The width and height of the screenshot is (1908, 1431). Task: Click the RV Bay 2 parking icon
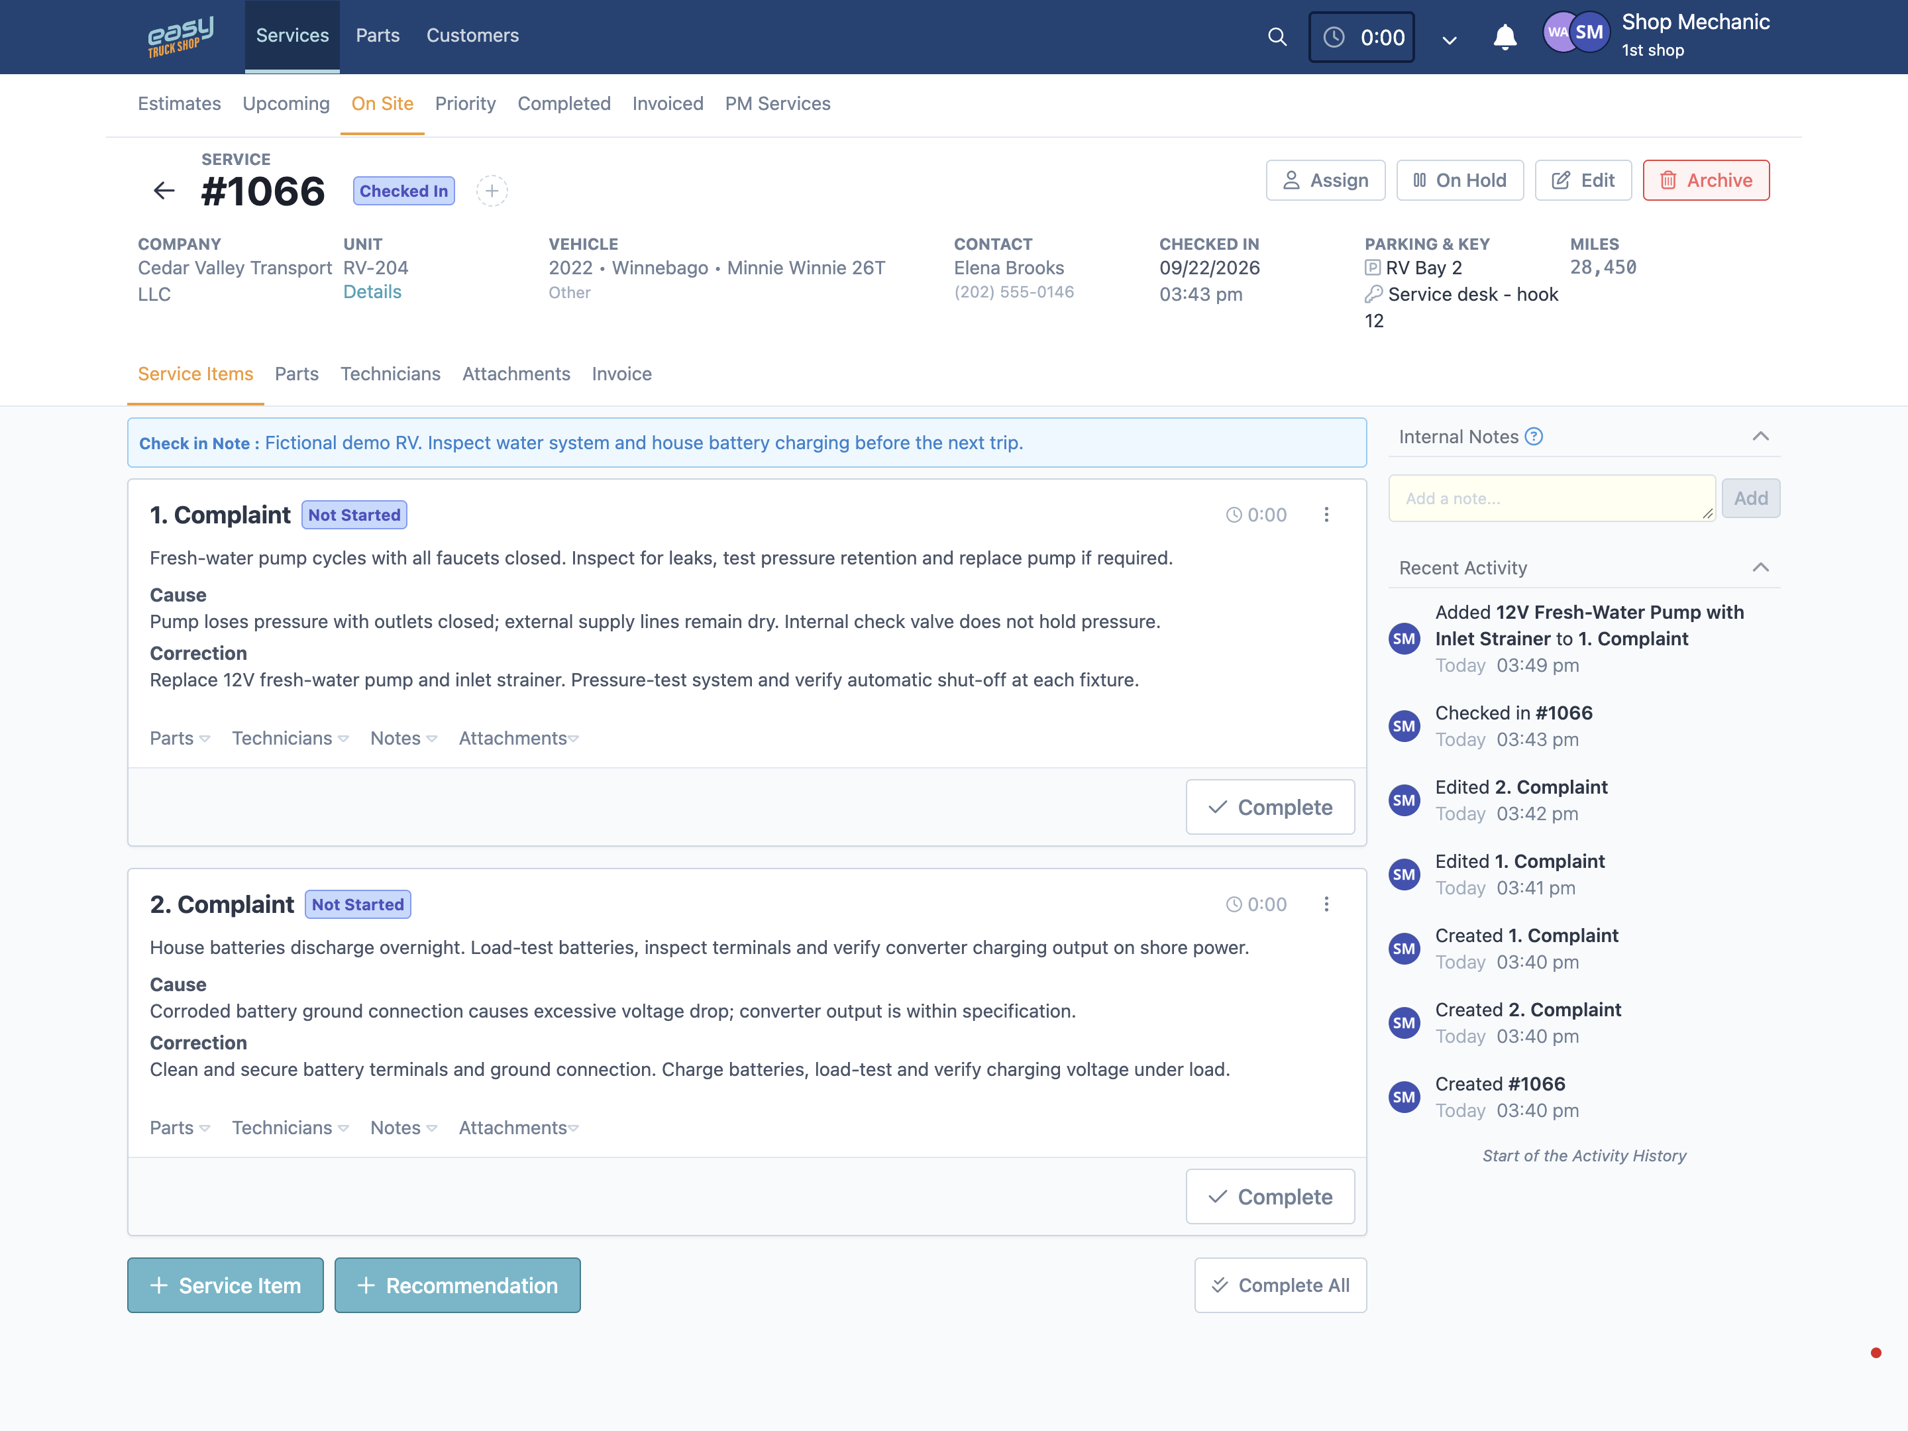(1372, 268)
